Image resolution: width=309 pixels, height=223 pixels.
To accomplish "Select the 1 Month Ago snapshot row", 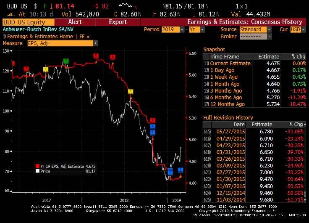I will click(x=254, y=84).
